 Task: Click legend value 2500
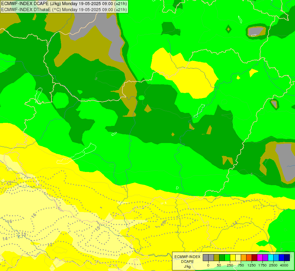(x=273, y=265)
